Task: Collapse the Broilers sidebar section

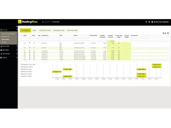Action: point(9,30)
